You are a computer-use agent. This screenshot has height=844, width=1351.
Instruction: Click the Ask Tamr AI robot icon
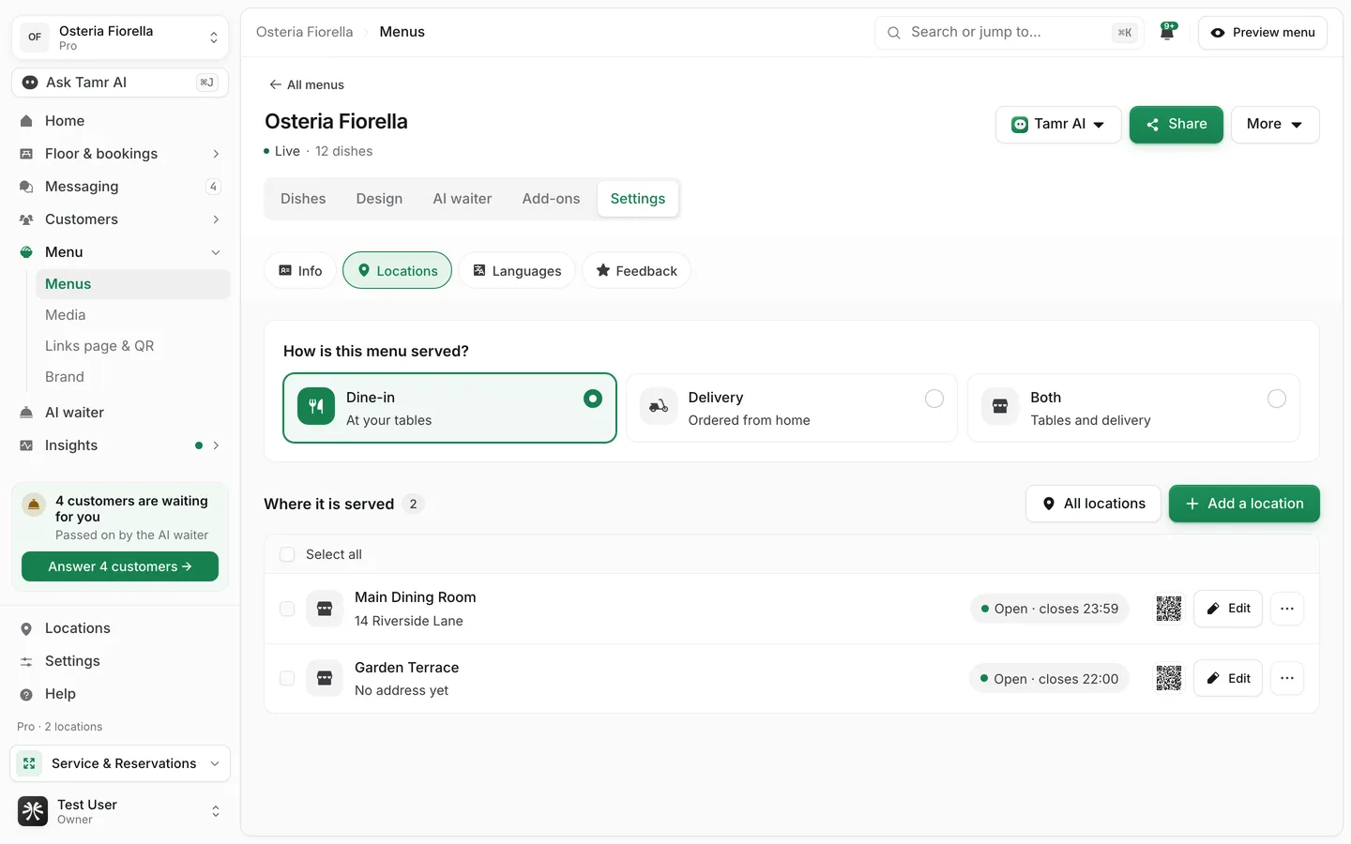click(x=30, y=83)
